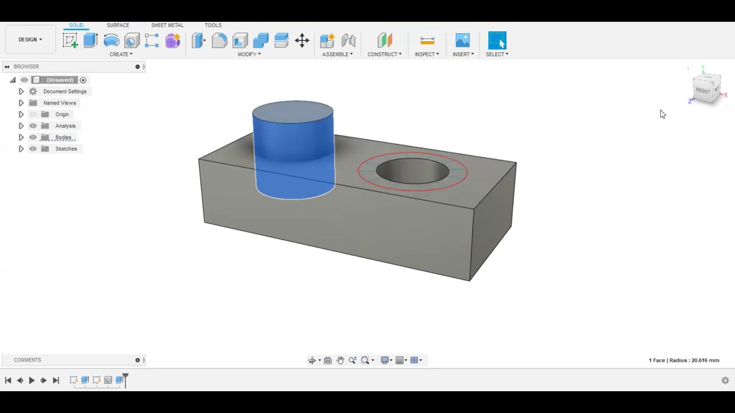735x413 pixels.
Task: Select the Measure tool under Inspect
Action: point(427,40)
